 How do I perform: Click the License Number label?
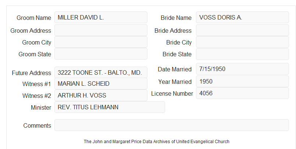point(172,94)
